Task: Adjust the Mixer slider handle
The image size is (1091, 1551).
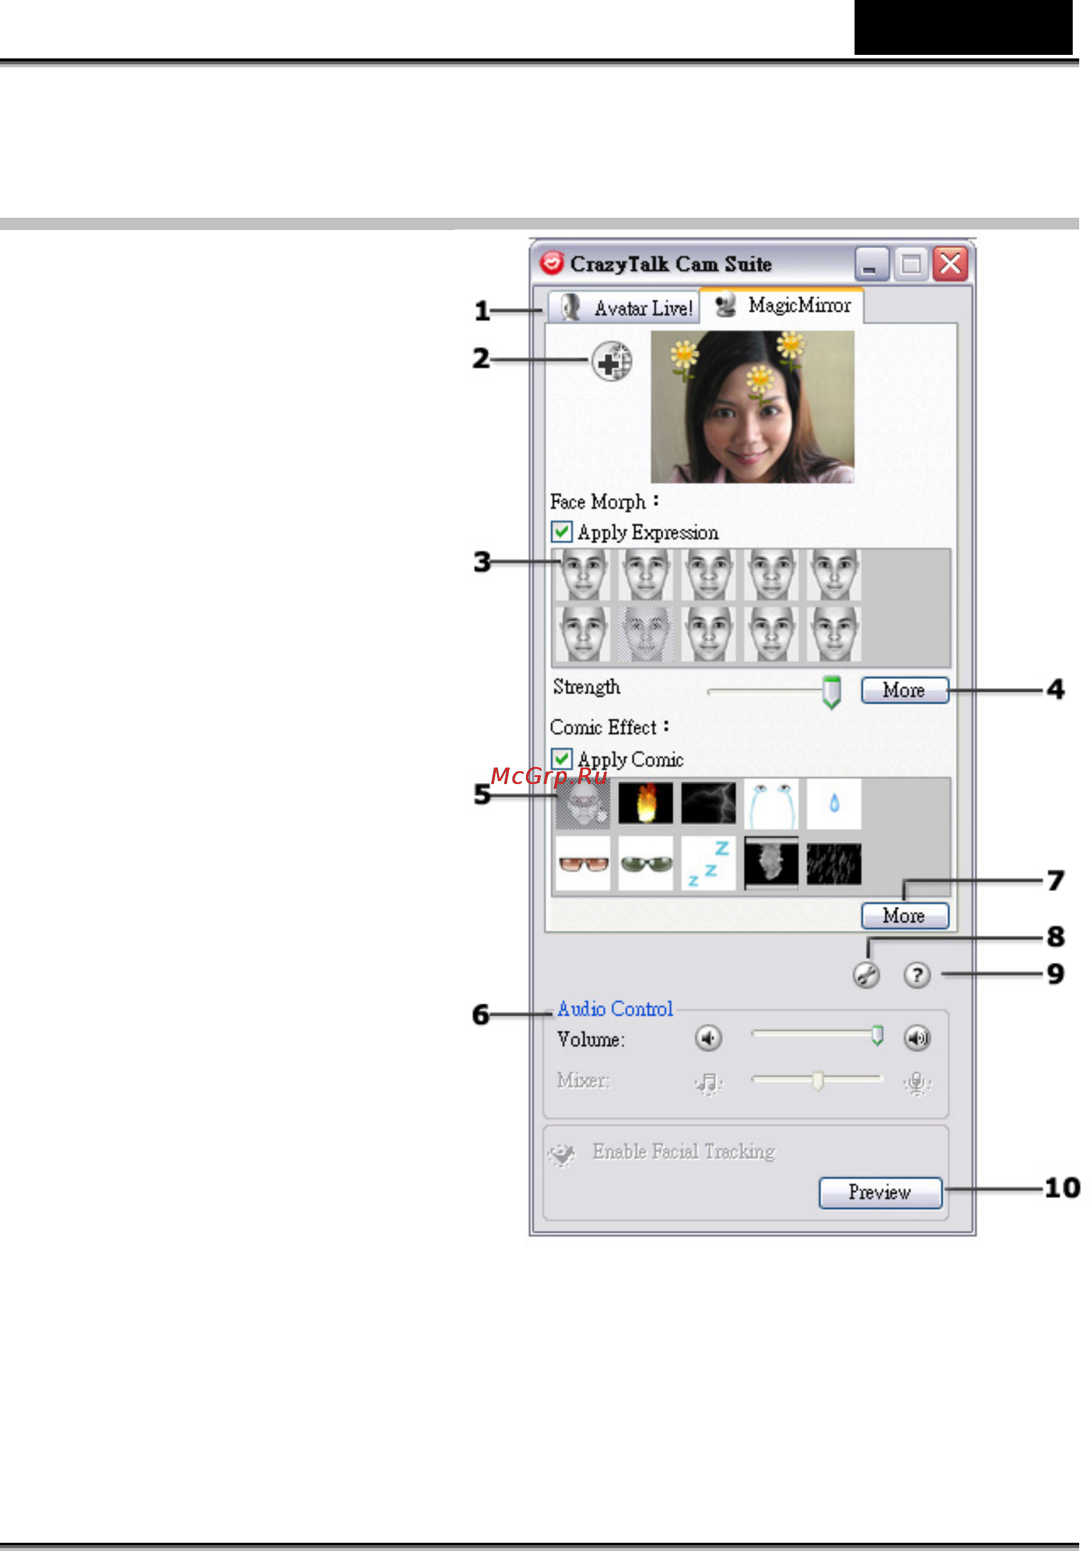Action: 819,1081
